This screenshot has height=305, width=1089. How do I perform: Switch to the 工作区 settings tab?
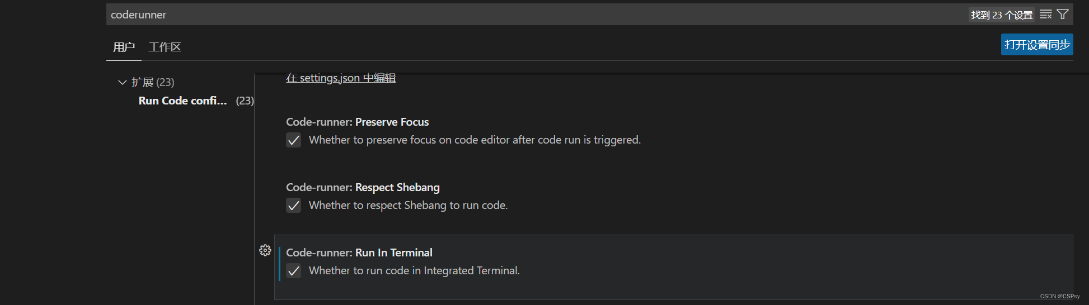[165, 47]
